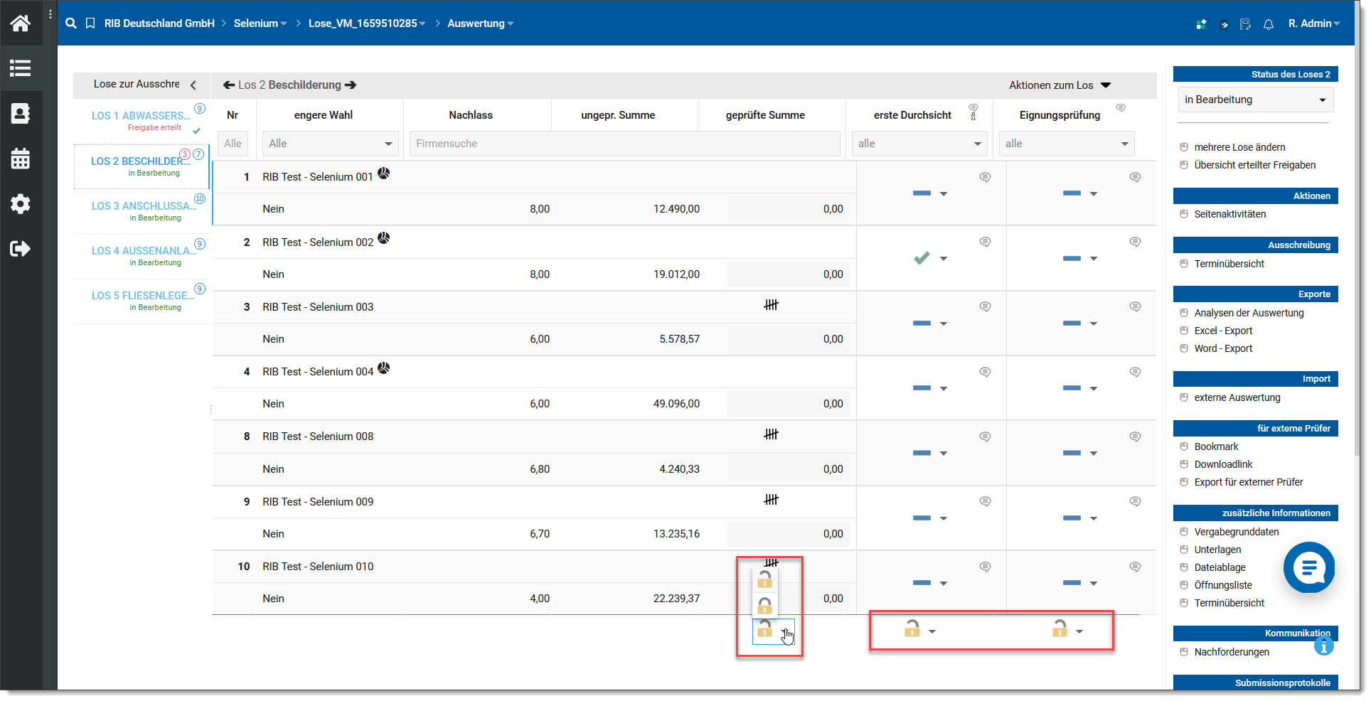
Task: Expand the Aktionen zum Los menu
Action: pyautogui.click(x=1060, y=85)
